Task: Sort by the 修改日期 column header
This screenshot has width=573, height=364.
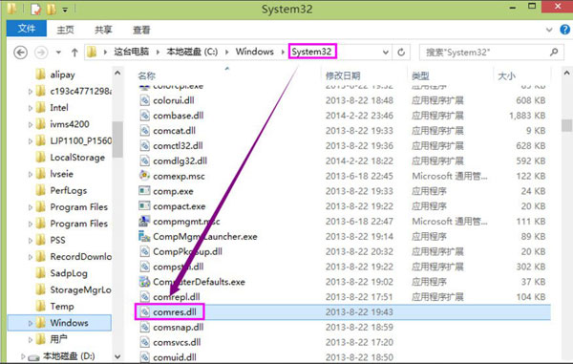Action: point(343,75)
